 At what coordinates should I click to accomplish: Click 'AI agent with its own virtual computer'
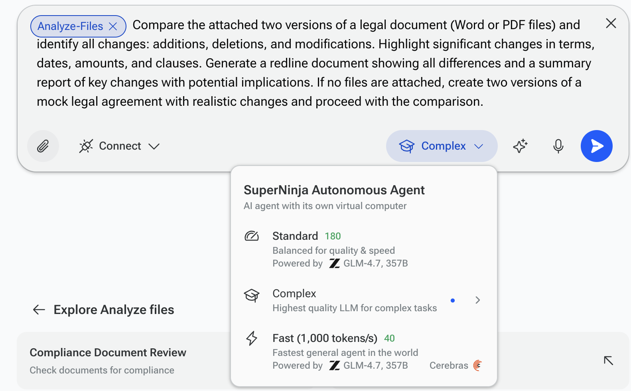[325, 206]
